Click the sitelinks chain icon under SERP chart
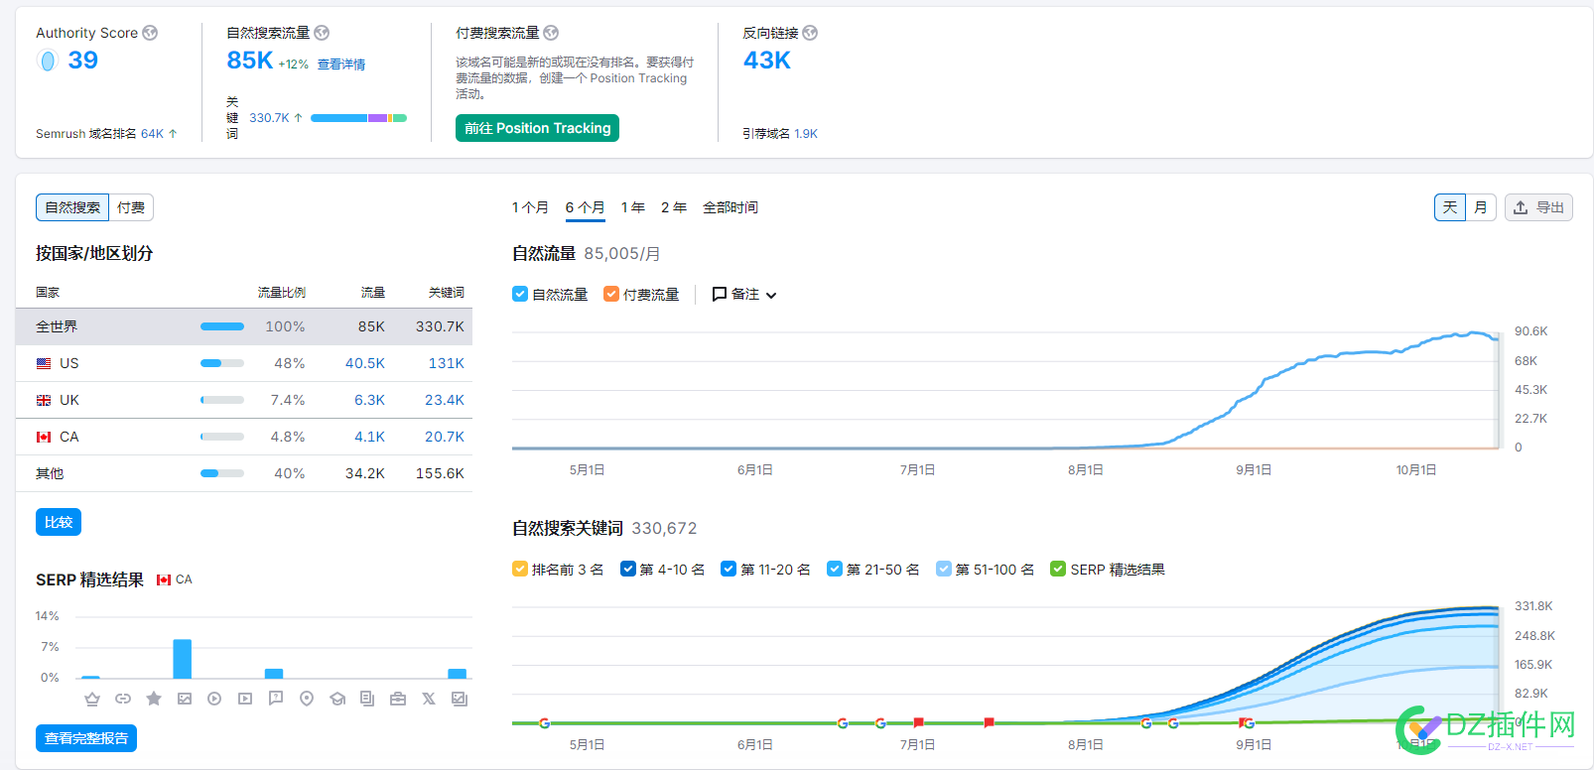Screen dimensions: 1594x770 [x=123, y=699]
